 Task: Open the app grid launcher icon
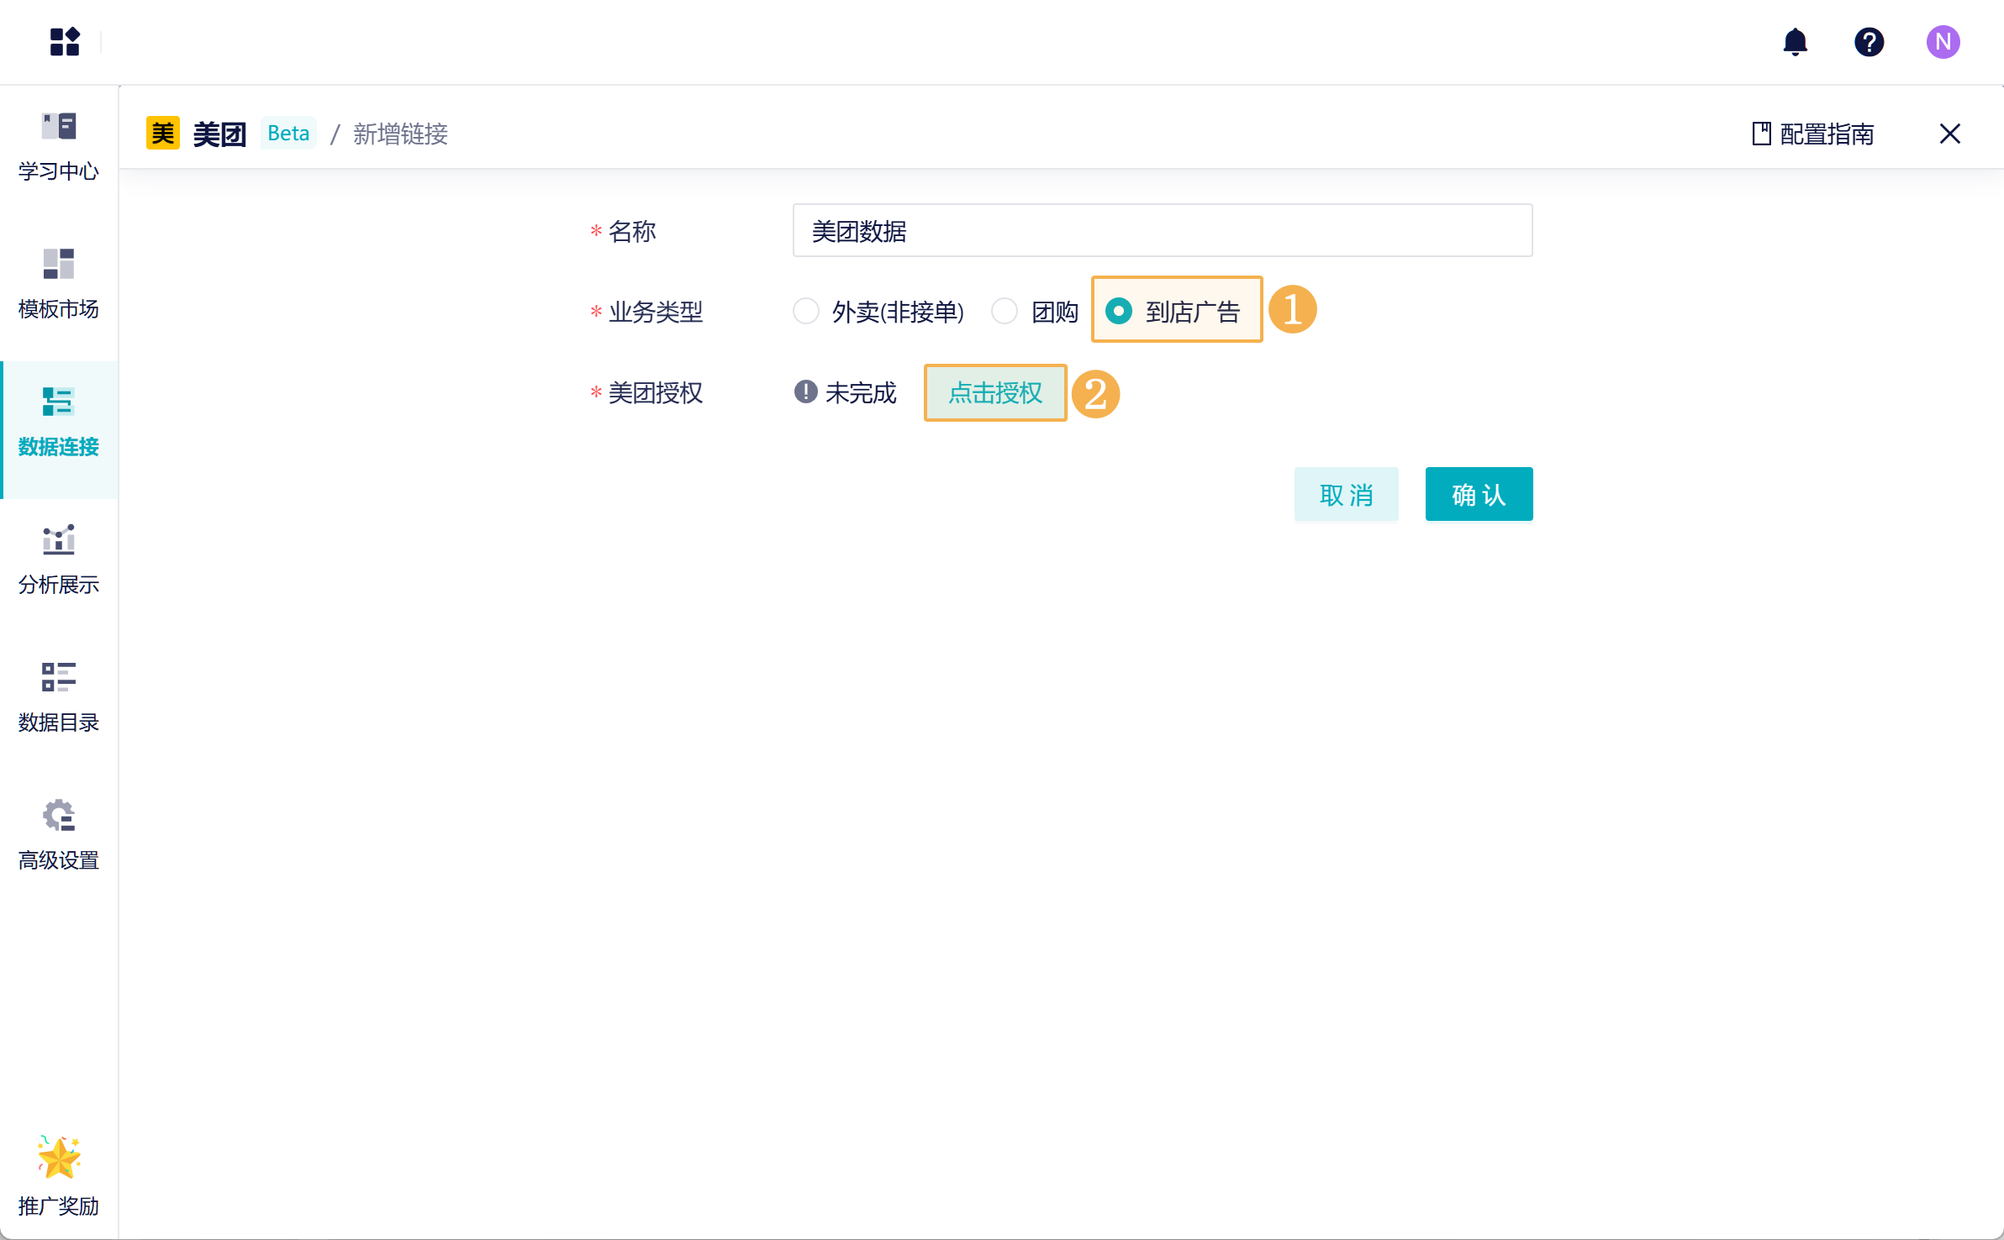pos(65,41)
